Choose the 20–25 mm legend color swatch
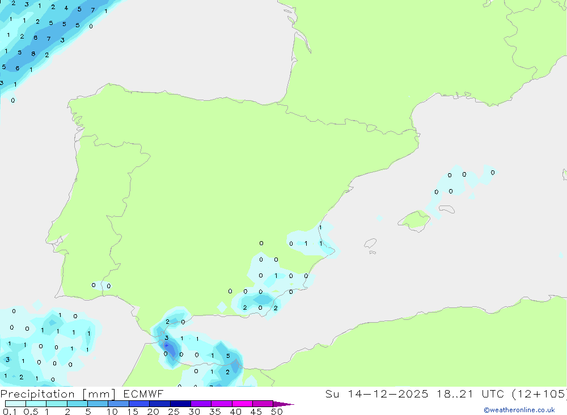This screenshot has width=567, height=415. (160, 404)
